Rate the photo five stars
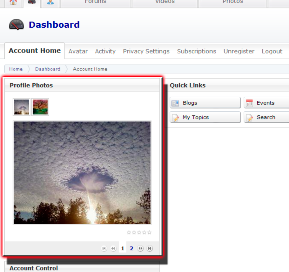The image size is (289, 272). [x=149, y=233]
